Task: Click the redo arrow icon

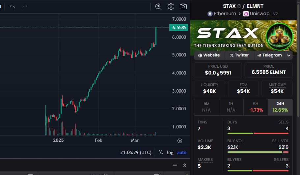Action: [x=25, y=7]
